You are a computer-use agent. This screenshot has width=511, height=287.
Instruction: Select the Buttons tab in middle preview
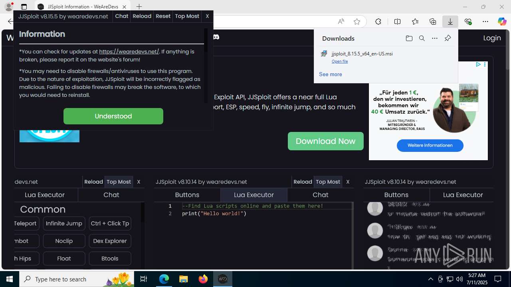[187, 195]
